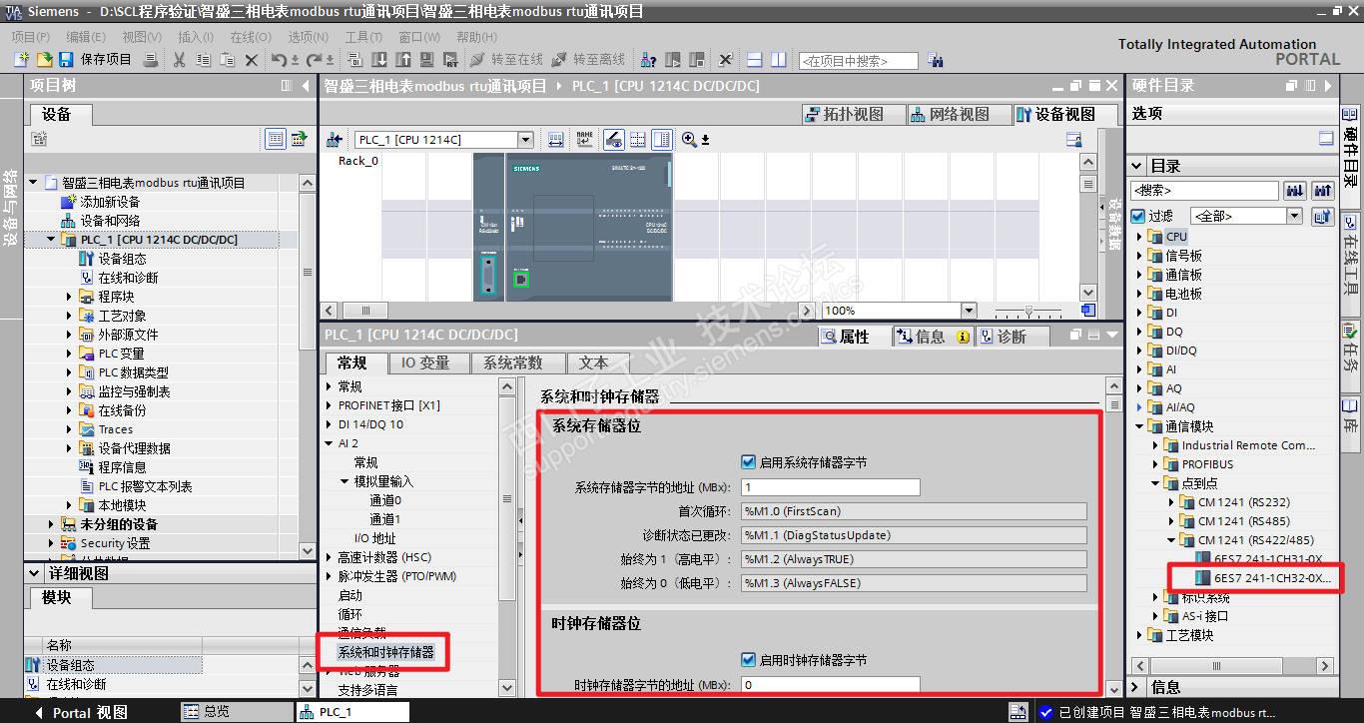Image resolution: width=1364 pixels, height=723 pixels.
Task: Click the print icon in toolbar
Action: coord(151,60)
